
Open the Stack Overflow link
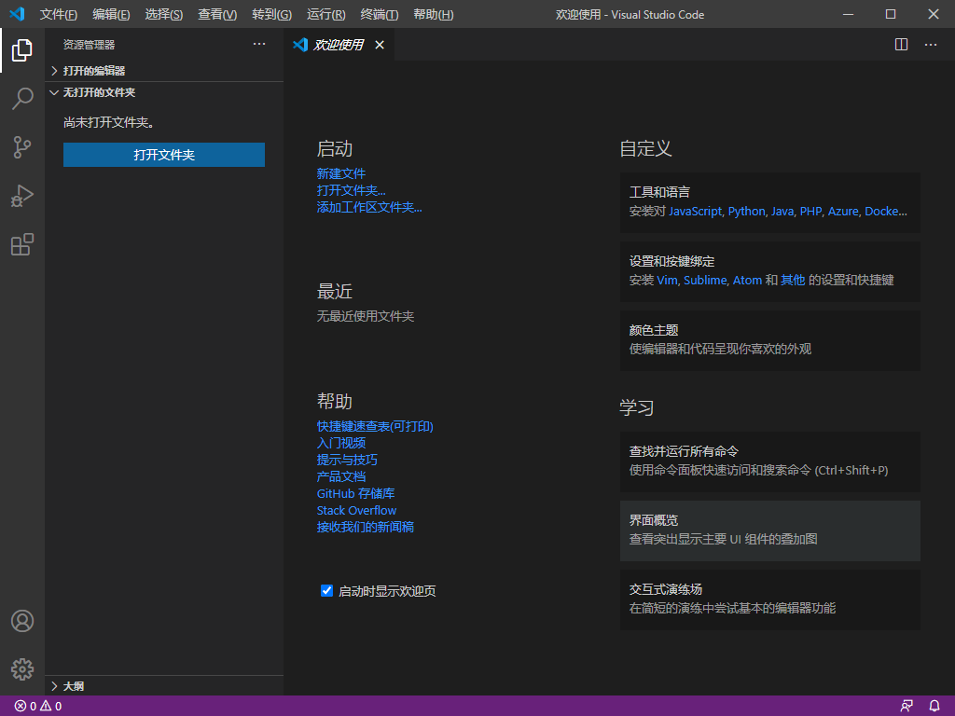coord(356,510)
